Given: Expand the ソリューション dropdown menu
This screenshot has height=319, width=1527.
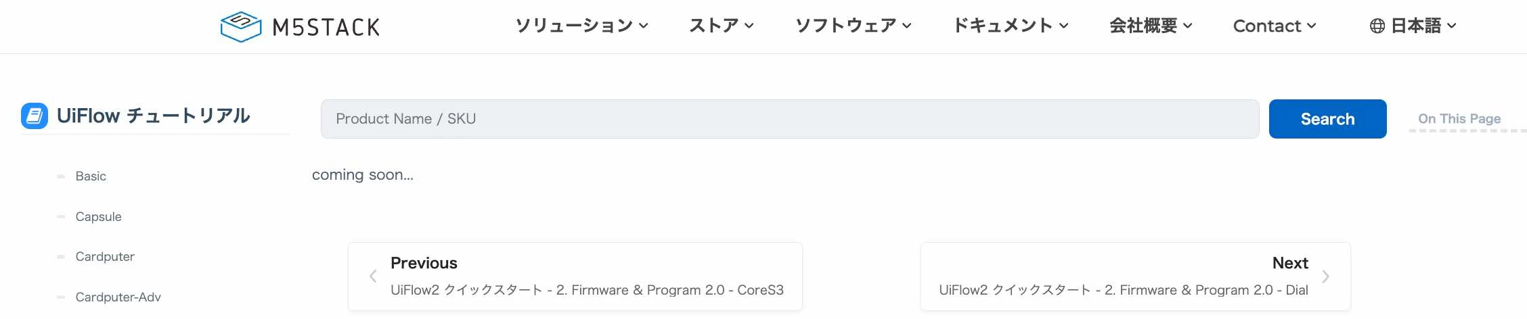Looking at the screenshot, I should pos(581,26).
